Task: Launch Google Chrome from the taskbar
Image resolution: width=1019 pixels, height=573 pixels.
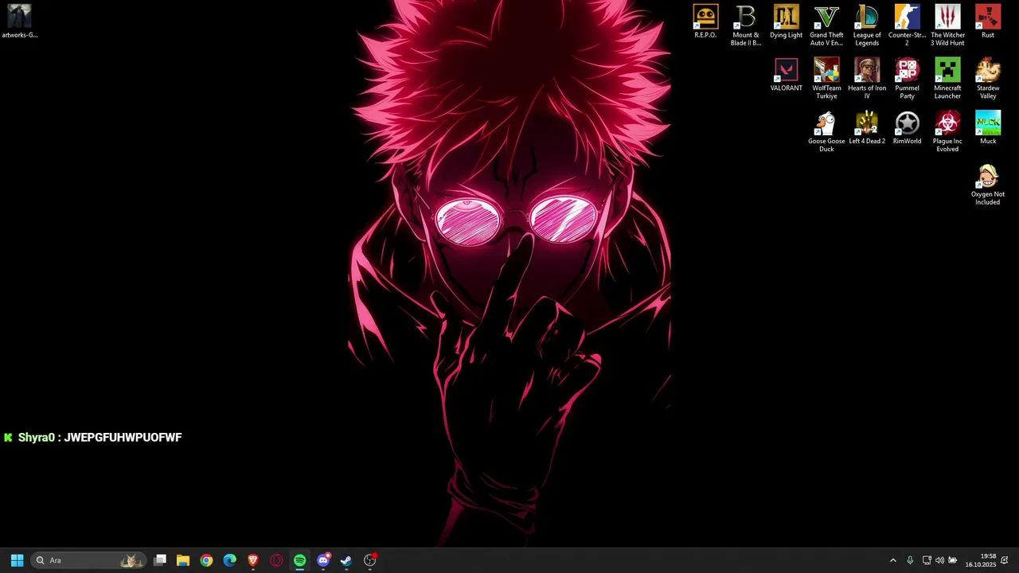Action: click(x=206, y=560)
